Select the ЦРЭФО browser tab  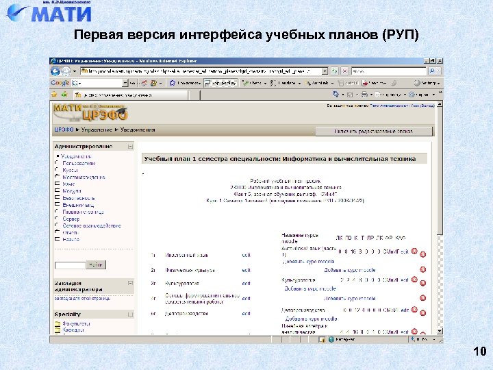pos(131,95)
